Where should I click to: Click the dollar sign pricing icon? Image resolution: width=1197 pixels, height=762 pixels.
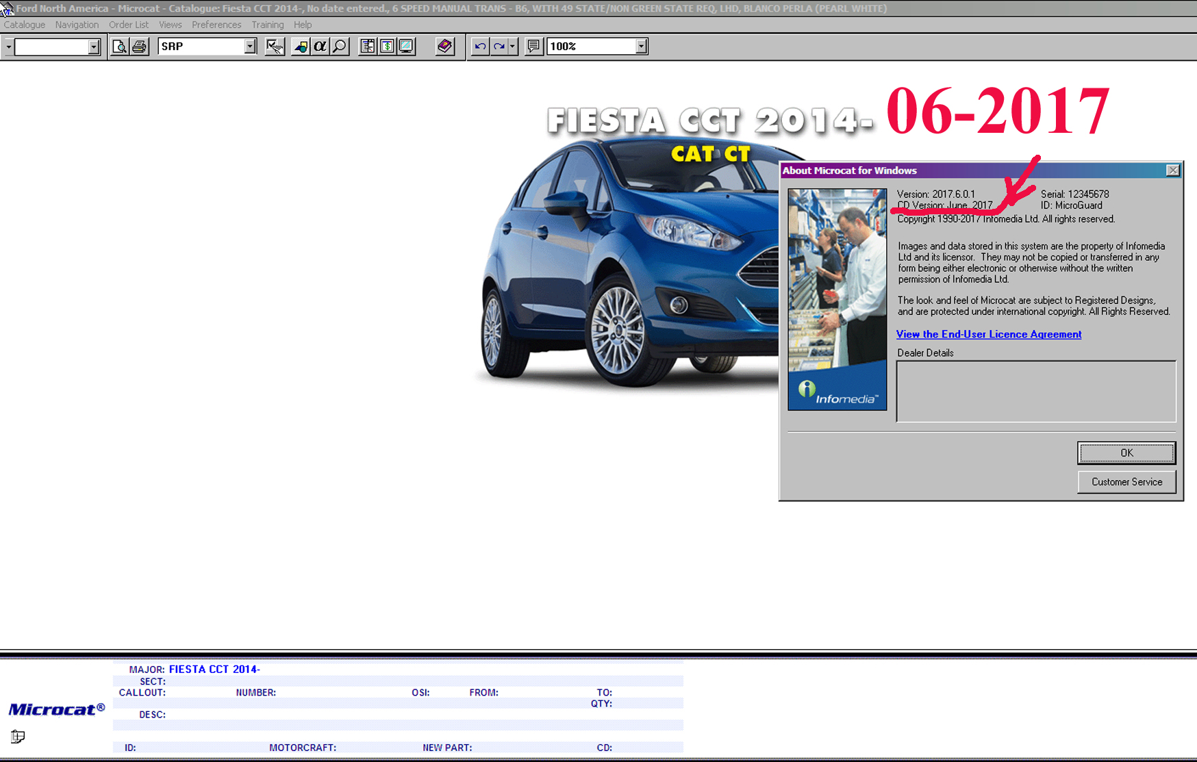point(387,47)
